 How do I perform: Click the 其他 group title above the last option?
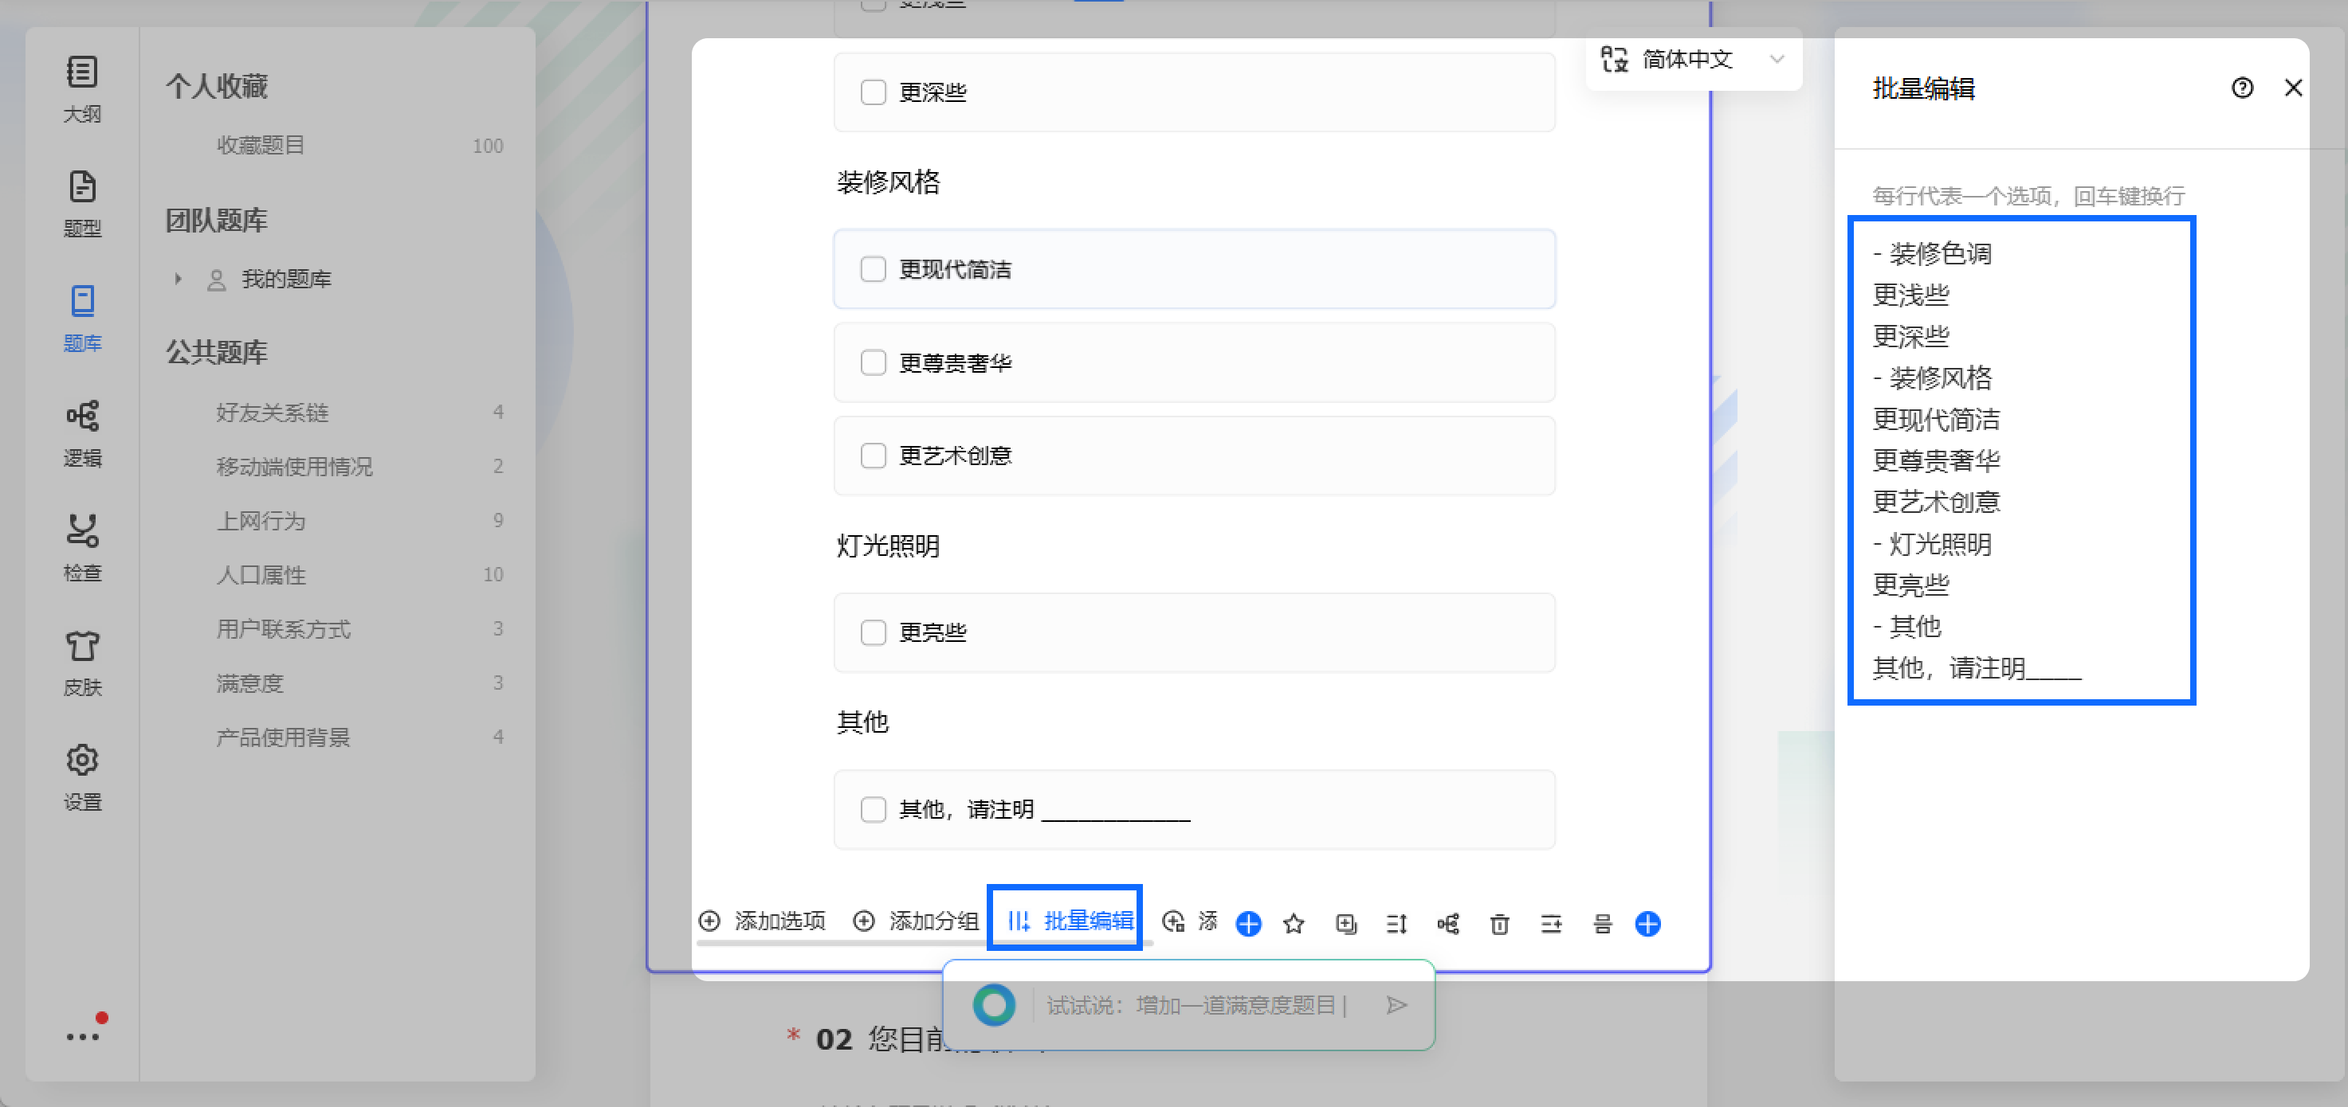[x=862, y=722]
